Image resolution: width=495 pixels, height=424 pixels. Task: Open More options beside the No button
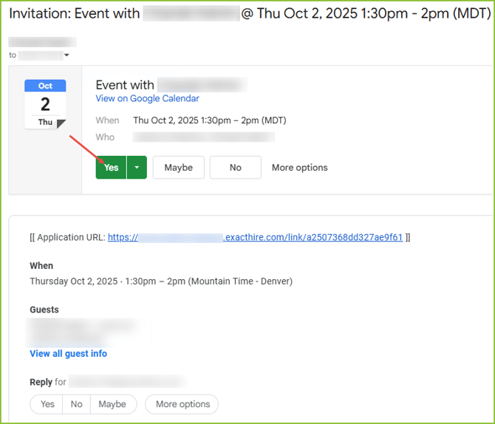pyautogui.click(x=299, y=168)
